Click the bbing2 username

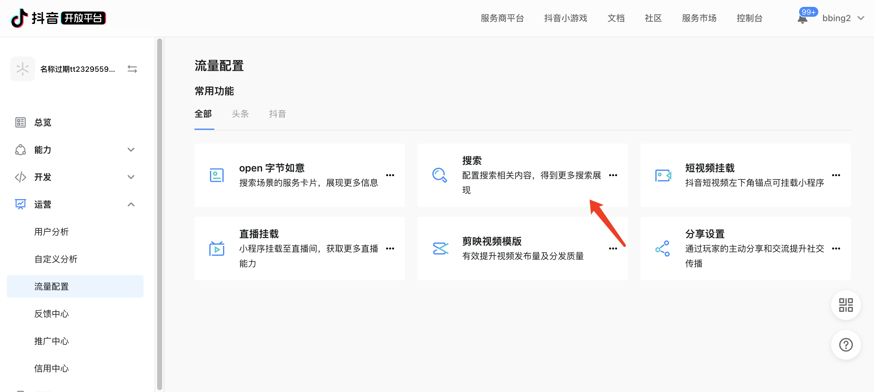click(x=836, y=18)
